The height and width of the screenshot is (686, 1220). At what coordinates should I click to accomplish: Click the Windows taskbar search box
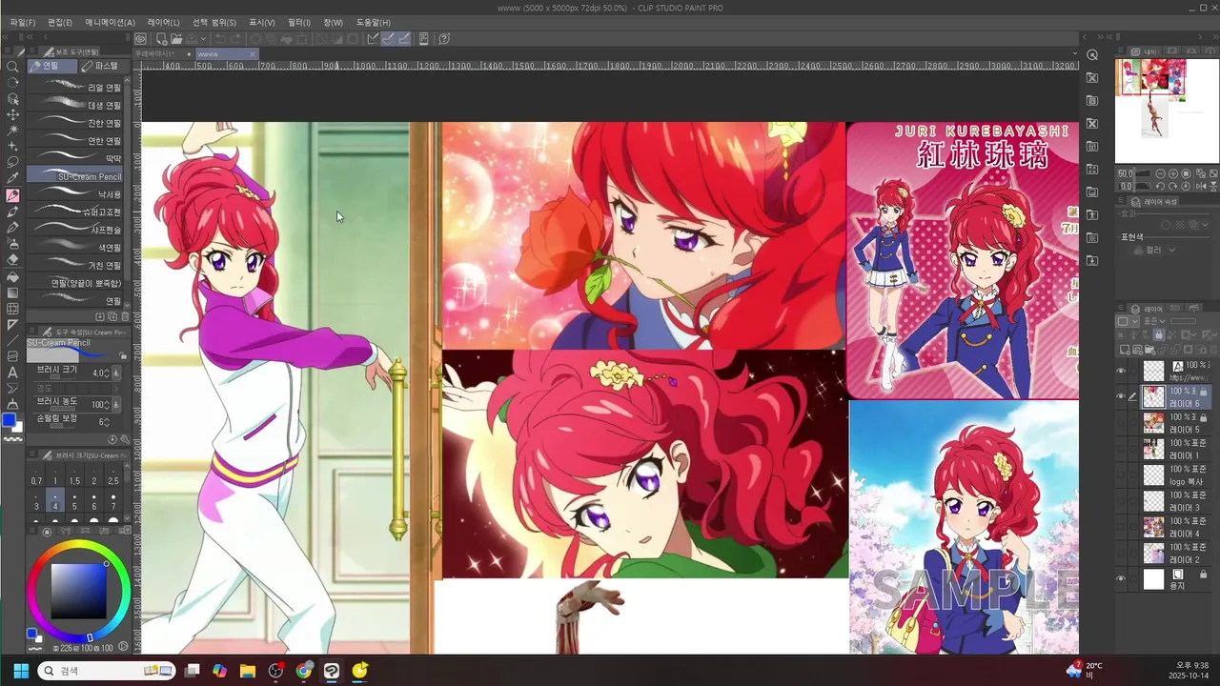click(x=106, y=671)
